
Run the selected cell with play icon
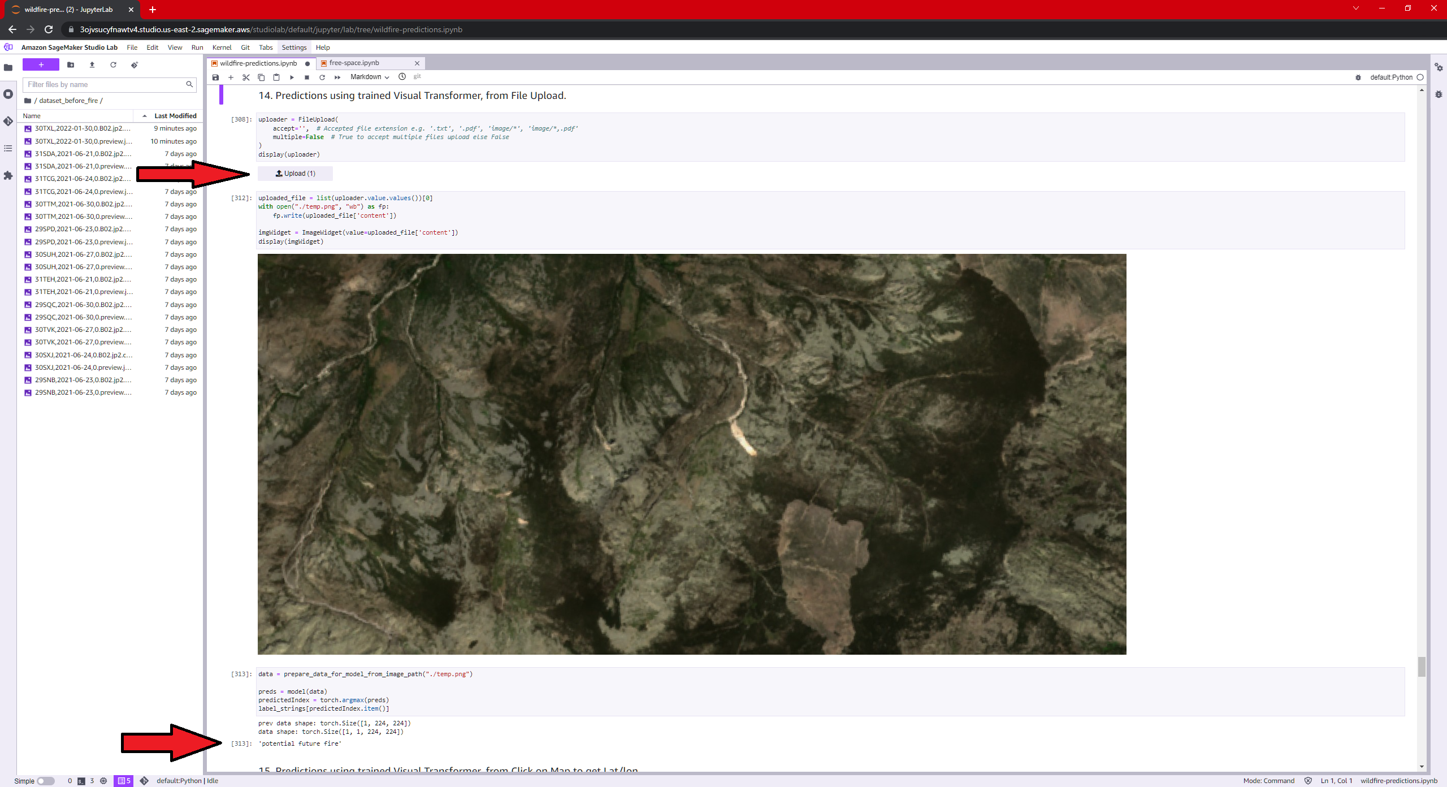click(292, 77)
